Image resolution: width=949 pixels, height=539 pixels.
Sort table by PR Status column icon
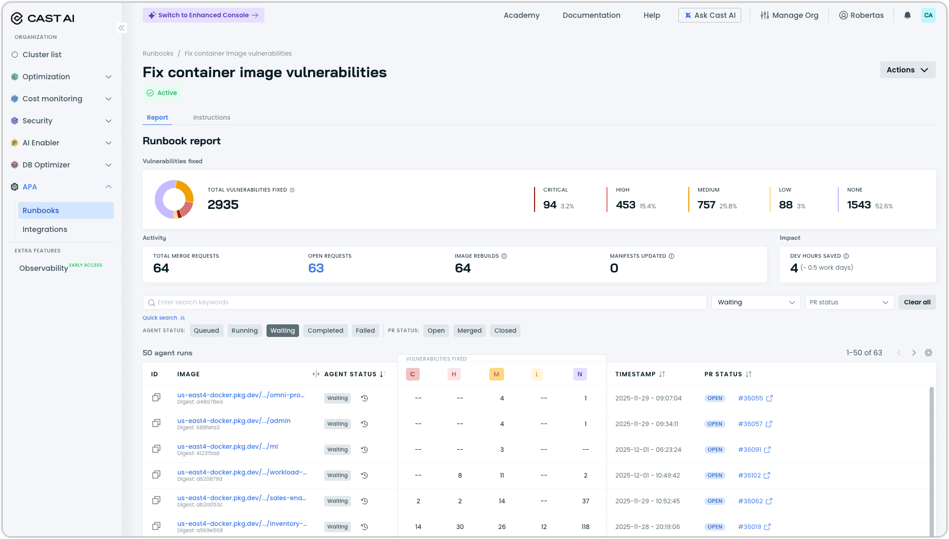click(749, 374)
